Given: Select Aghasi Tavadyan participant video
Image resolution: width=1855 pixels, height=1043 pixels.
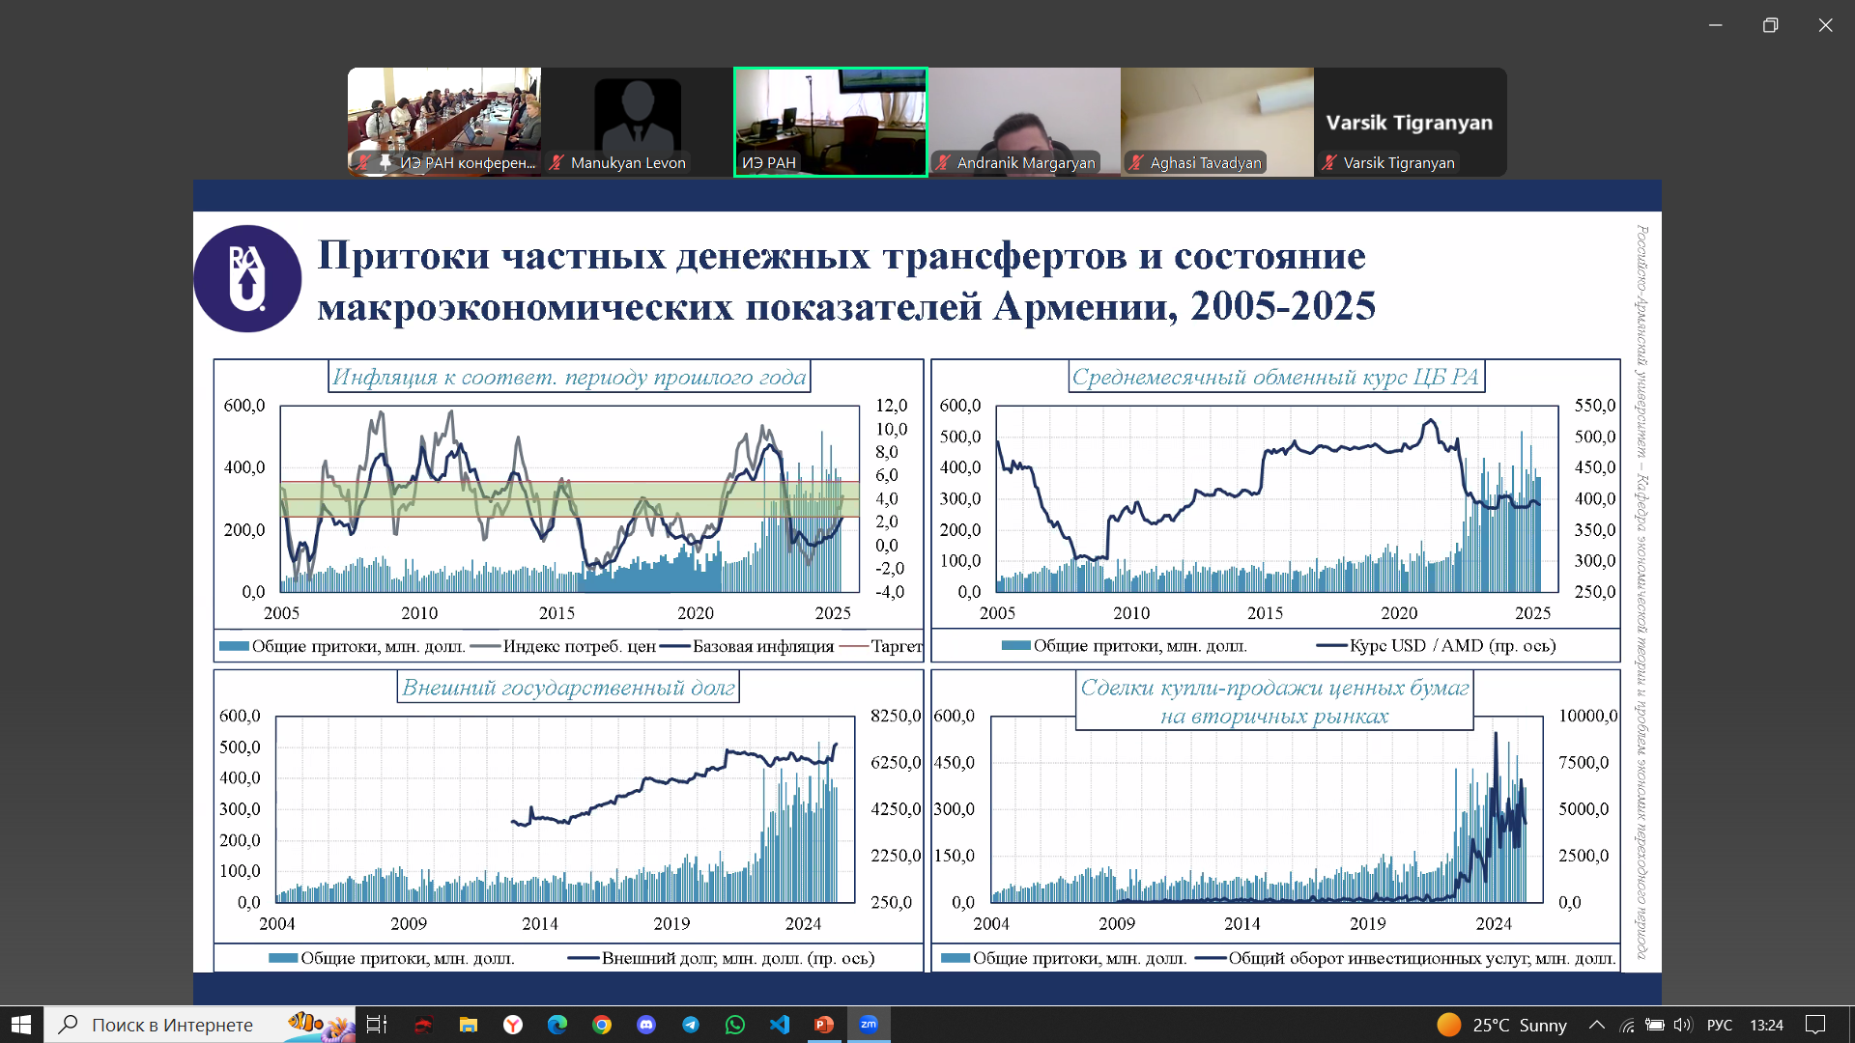Looking at the screenshot, I should pyautogui.click(x=1217, y=122).
